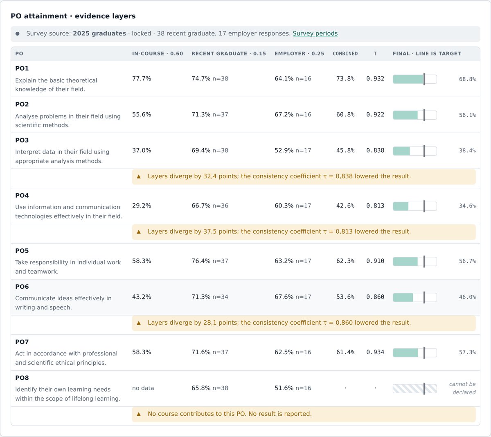Click the survey source status dot
Image resolution: width=491 pixels, height=437 pixels.
(x=18, y=33)
